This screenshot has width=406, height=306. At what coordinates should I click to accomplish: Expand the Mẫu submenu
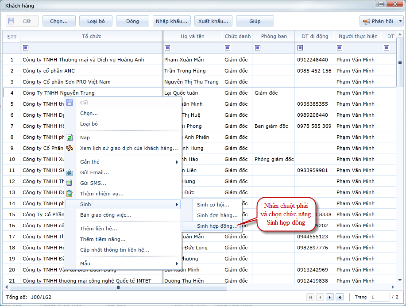point(177,264)
